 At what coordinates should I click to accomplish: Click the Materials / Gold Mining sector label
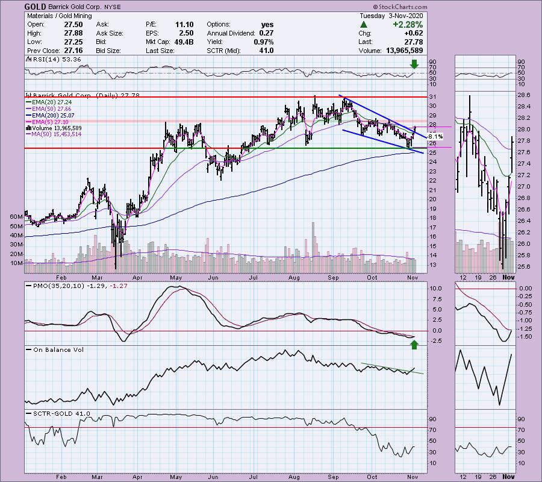point(60,16)
